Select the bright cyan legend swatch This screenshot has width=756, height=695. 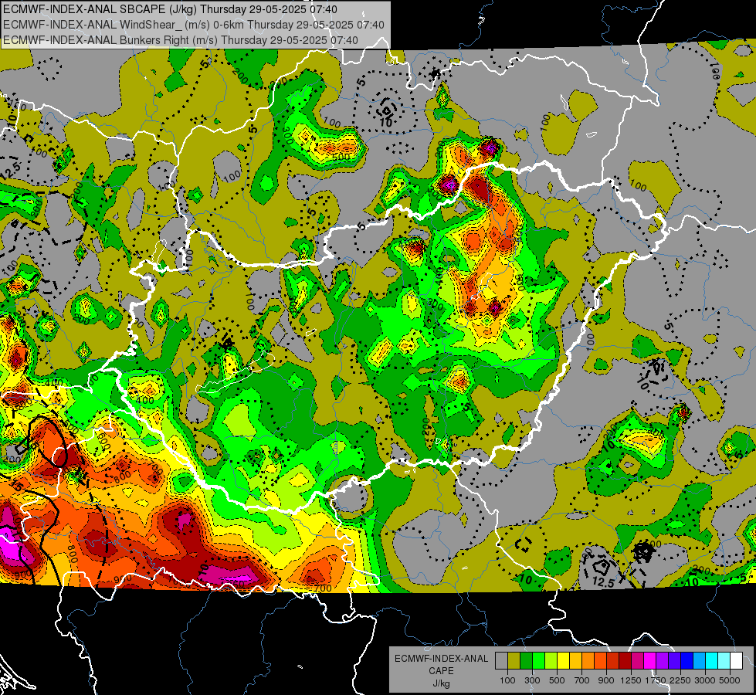[712, 660]
